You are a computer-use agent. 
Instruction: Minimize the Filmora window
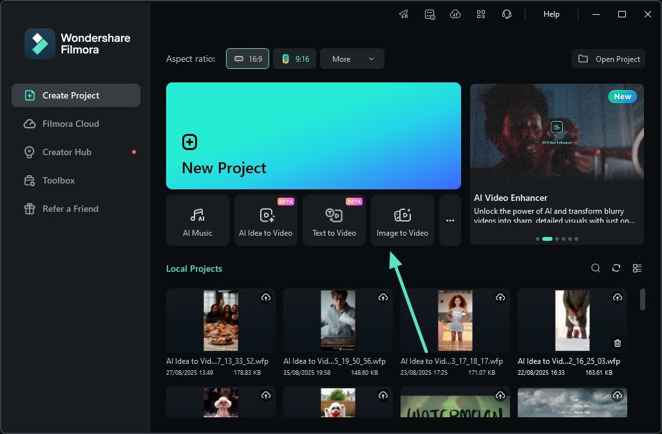pyautogui.click(x=596, y=14)
